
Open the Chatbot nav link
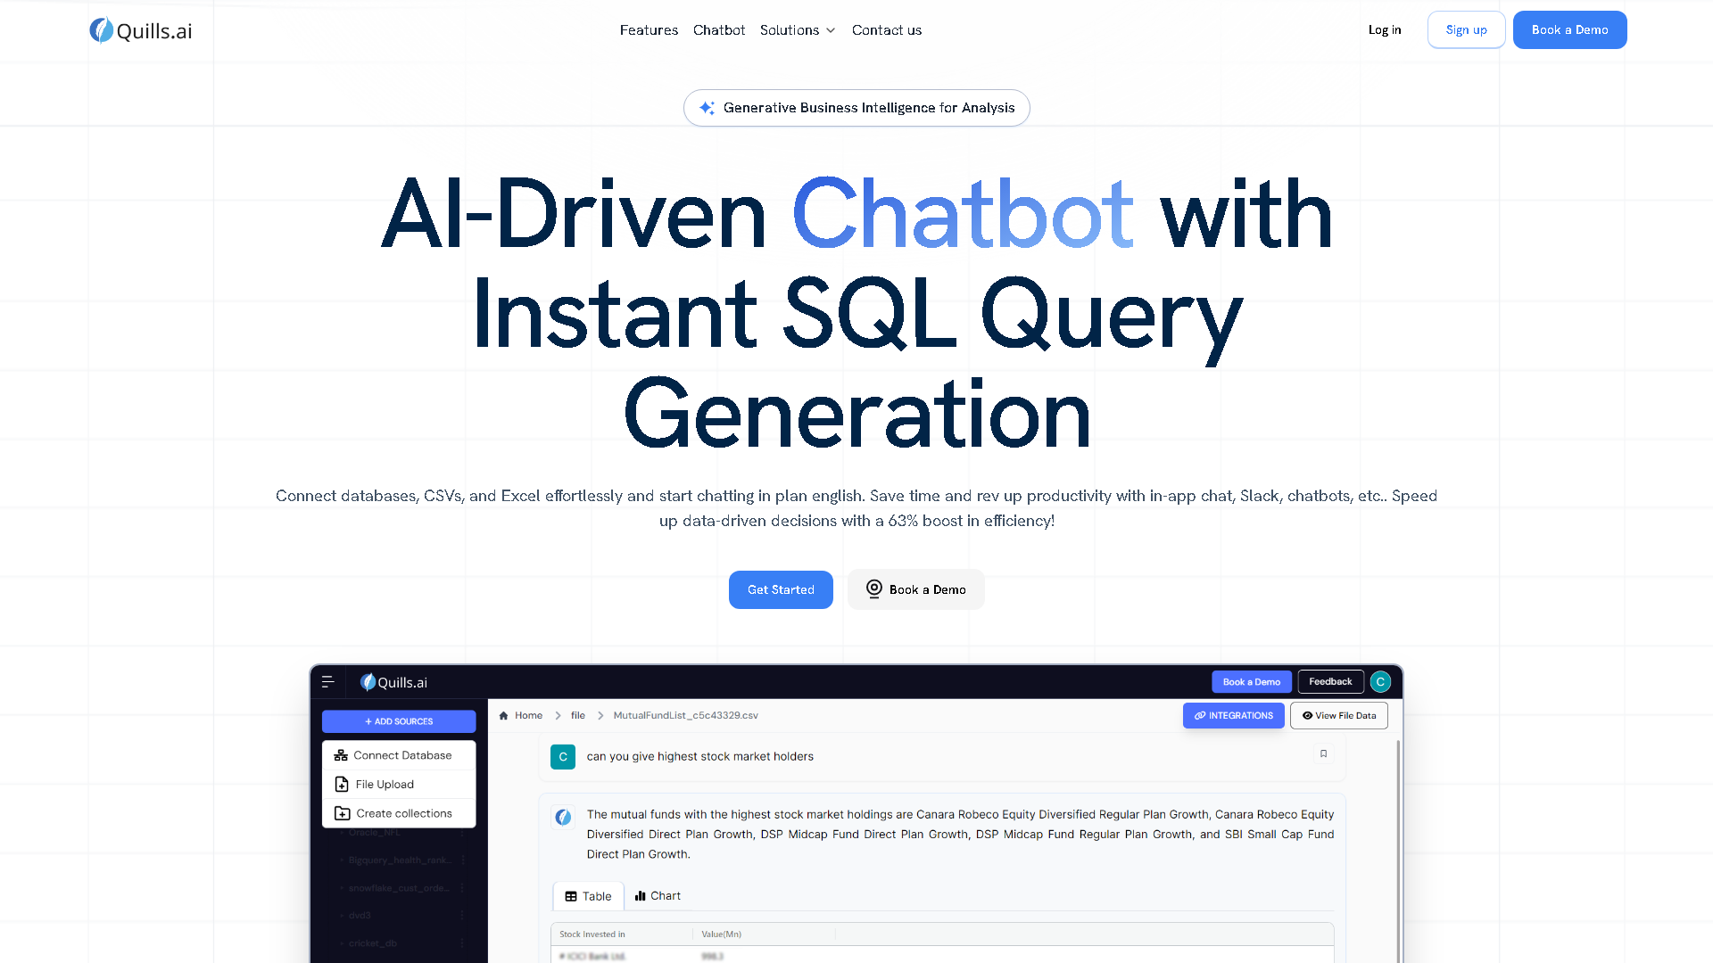(x=718, y=30)
